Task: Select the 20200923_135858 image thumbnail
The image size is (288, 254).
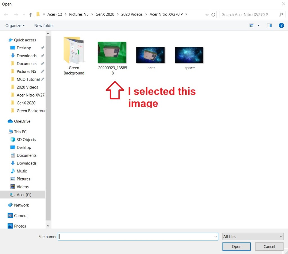Action: [x=112, y=52]
